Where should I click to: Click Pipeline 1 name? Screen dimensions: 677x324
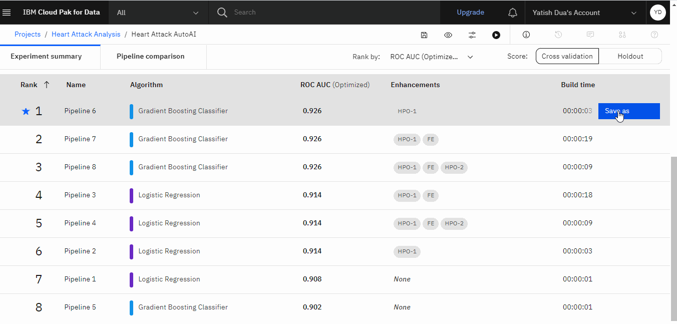(x=80, y=279)
